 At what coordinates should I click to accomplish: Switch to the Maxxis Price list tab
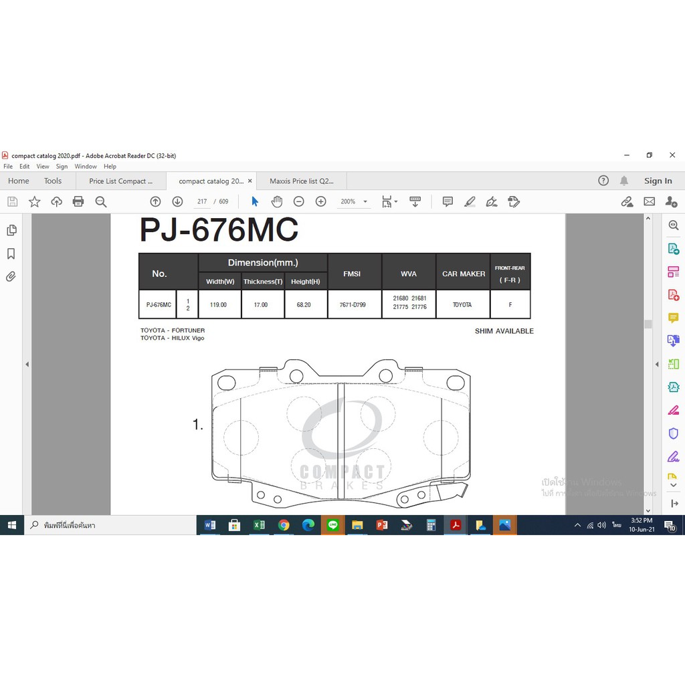point(302,181)
